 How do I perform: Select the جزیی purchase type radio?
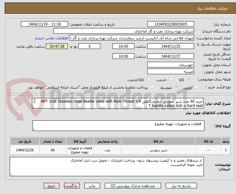197,87
